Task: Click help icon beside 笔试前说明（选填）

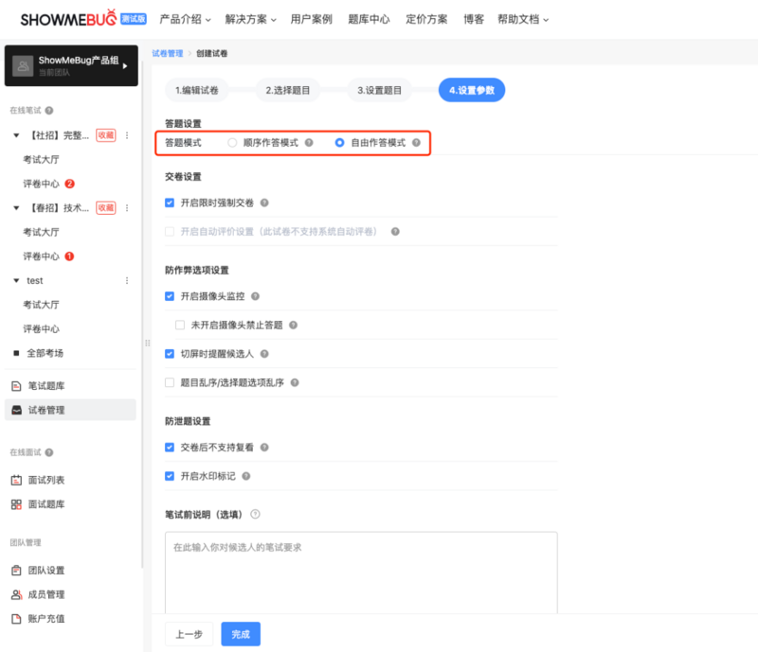Action: click(255, 515)
